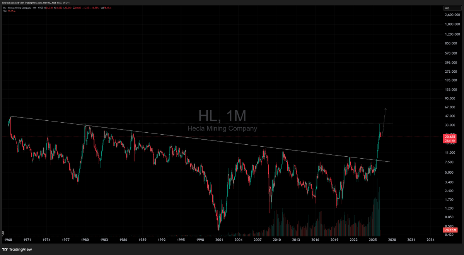Click the 2004 time axis label
Screen dimensions: 464x255
(239, 240)
